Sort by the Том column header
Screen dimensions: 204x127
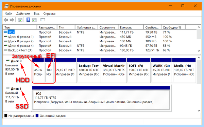pyautogui.click(x=20, y=27)
